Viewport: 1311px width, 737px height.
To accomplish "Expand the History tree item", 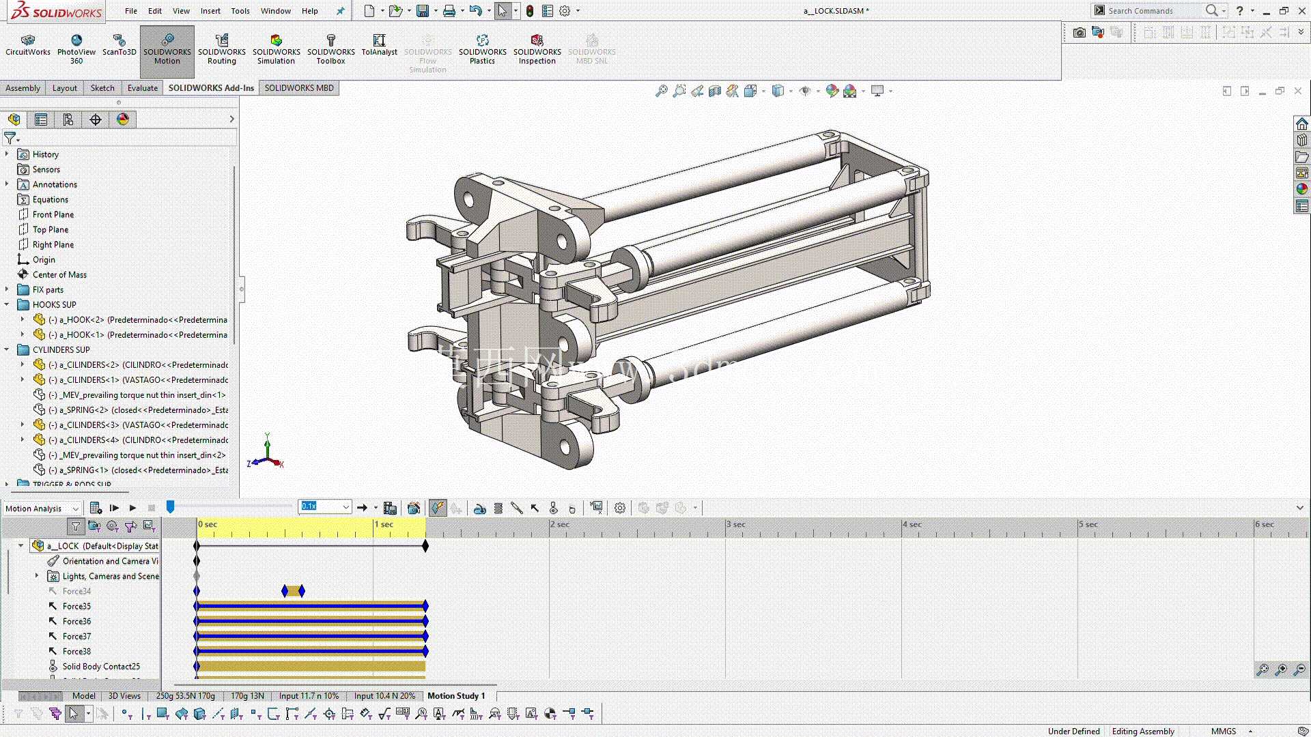I will [x=7, y=154].
